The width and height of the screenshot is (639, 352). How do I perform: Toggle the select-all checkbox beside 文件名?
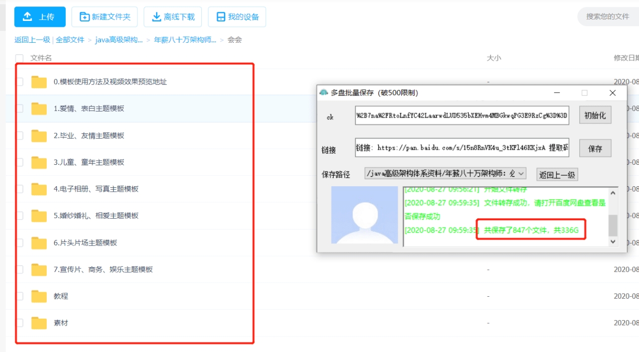[19, 58]
